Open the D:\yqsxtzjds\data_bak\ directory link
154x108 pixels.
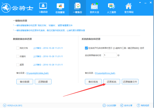coord(38,73)
